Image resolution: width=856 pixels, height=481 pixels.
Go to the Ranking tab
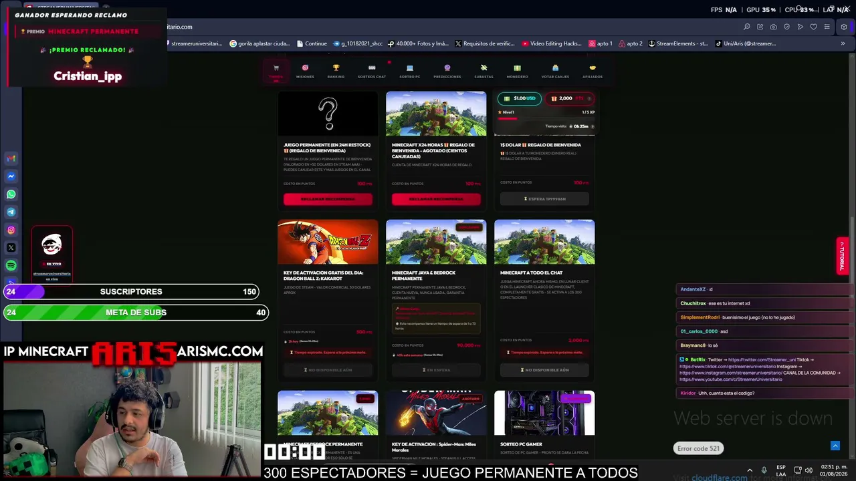coord(336,71)
